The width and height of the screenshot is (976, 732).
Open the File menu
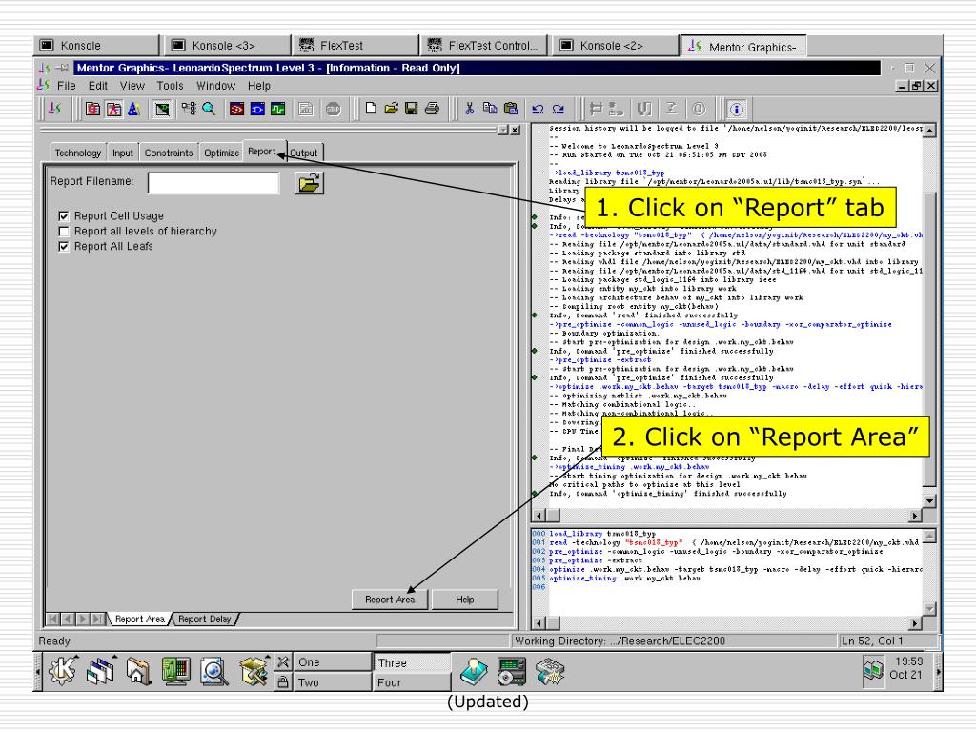66,86
